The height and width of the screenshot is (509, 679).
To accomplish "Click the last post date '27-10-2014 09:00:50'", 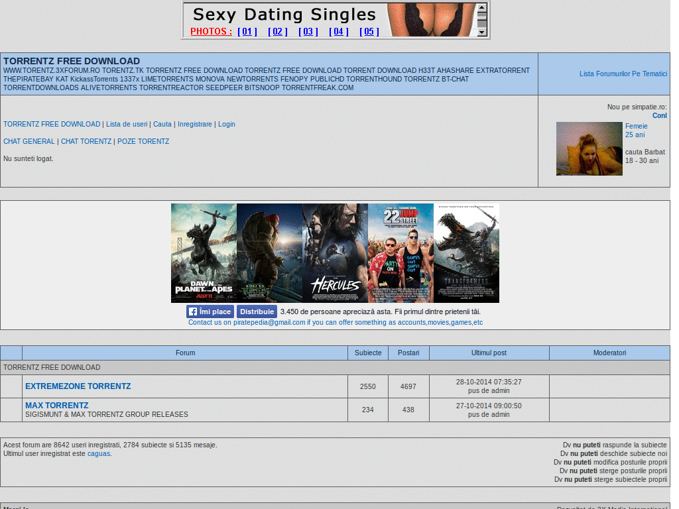I will coord(489,406).
